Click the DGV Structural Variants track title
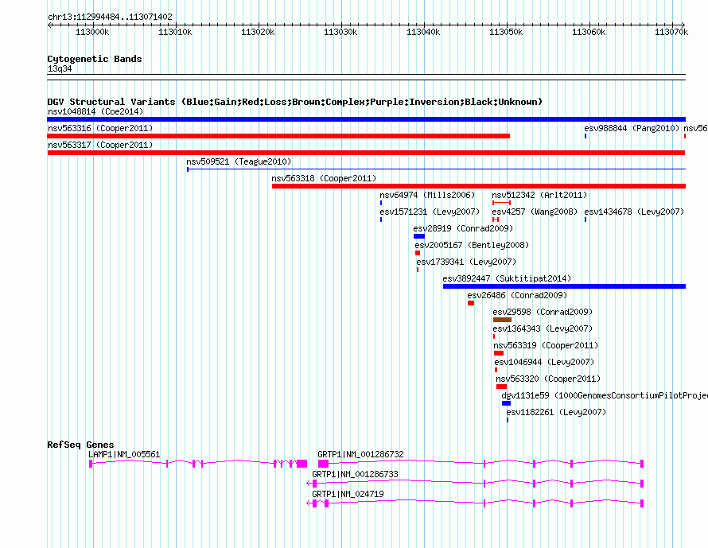The height and width of the screenshot is (548, 708). point(295,102)
